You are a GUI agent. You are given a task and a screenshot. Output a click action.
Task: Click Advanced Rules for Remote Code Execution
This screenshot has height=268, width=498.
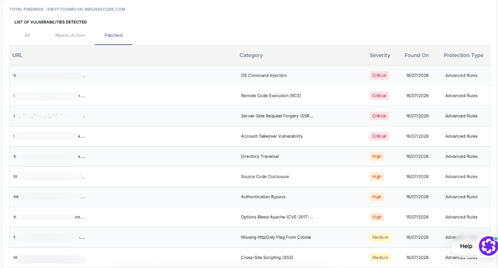pyautogui.click(x=461, y=96)
